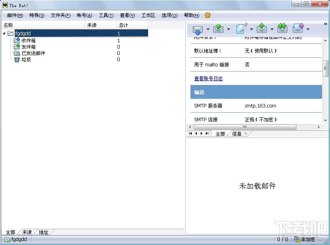The width and height of the screenshot is (330, 245).
Task: Click the horizontal scrollbar left arrow
Action: coord(190,127)
